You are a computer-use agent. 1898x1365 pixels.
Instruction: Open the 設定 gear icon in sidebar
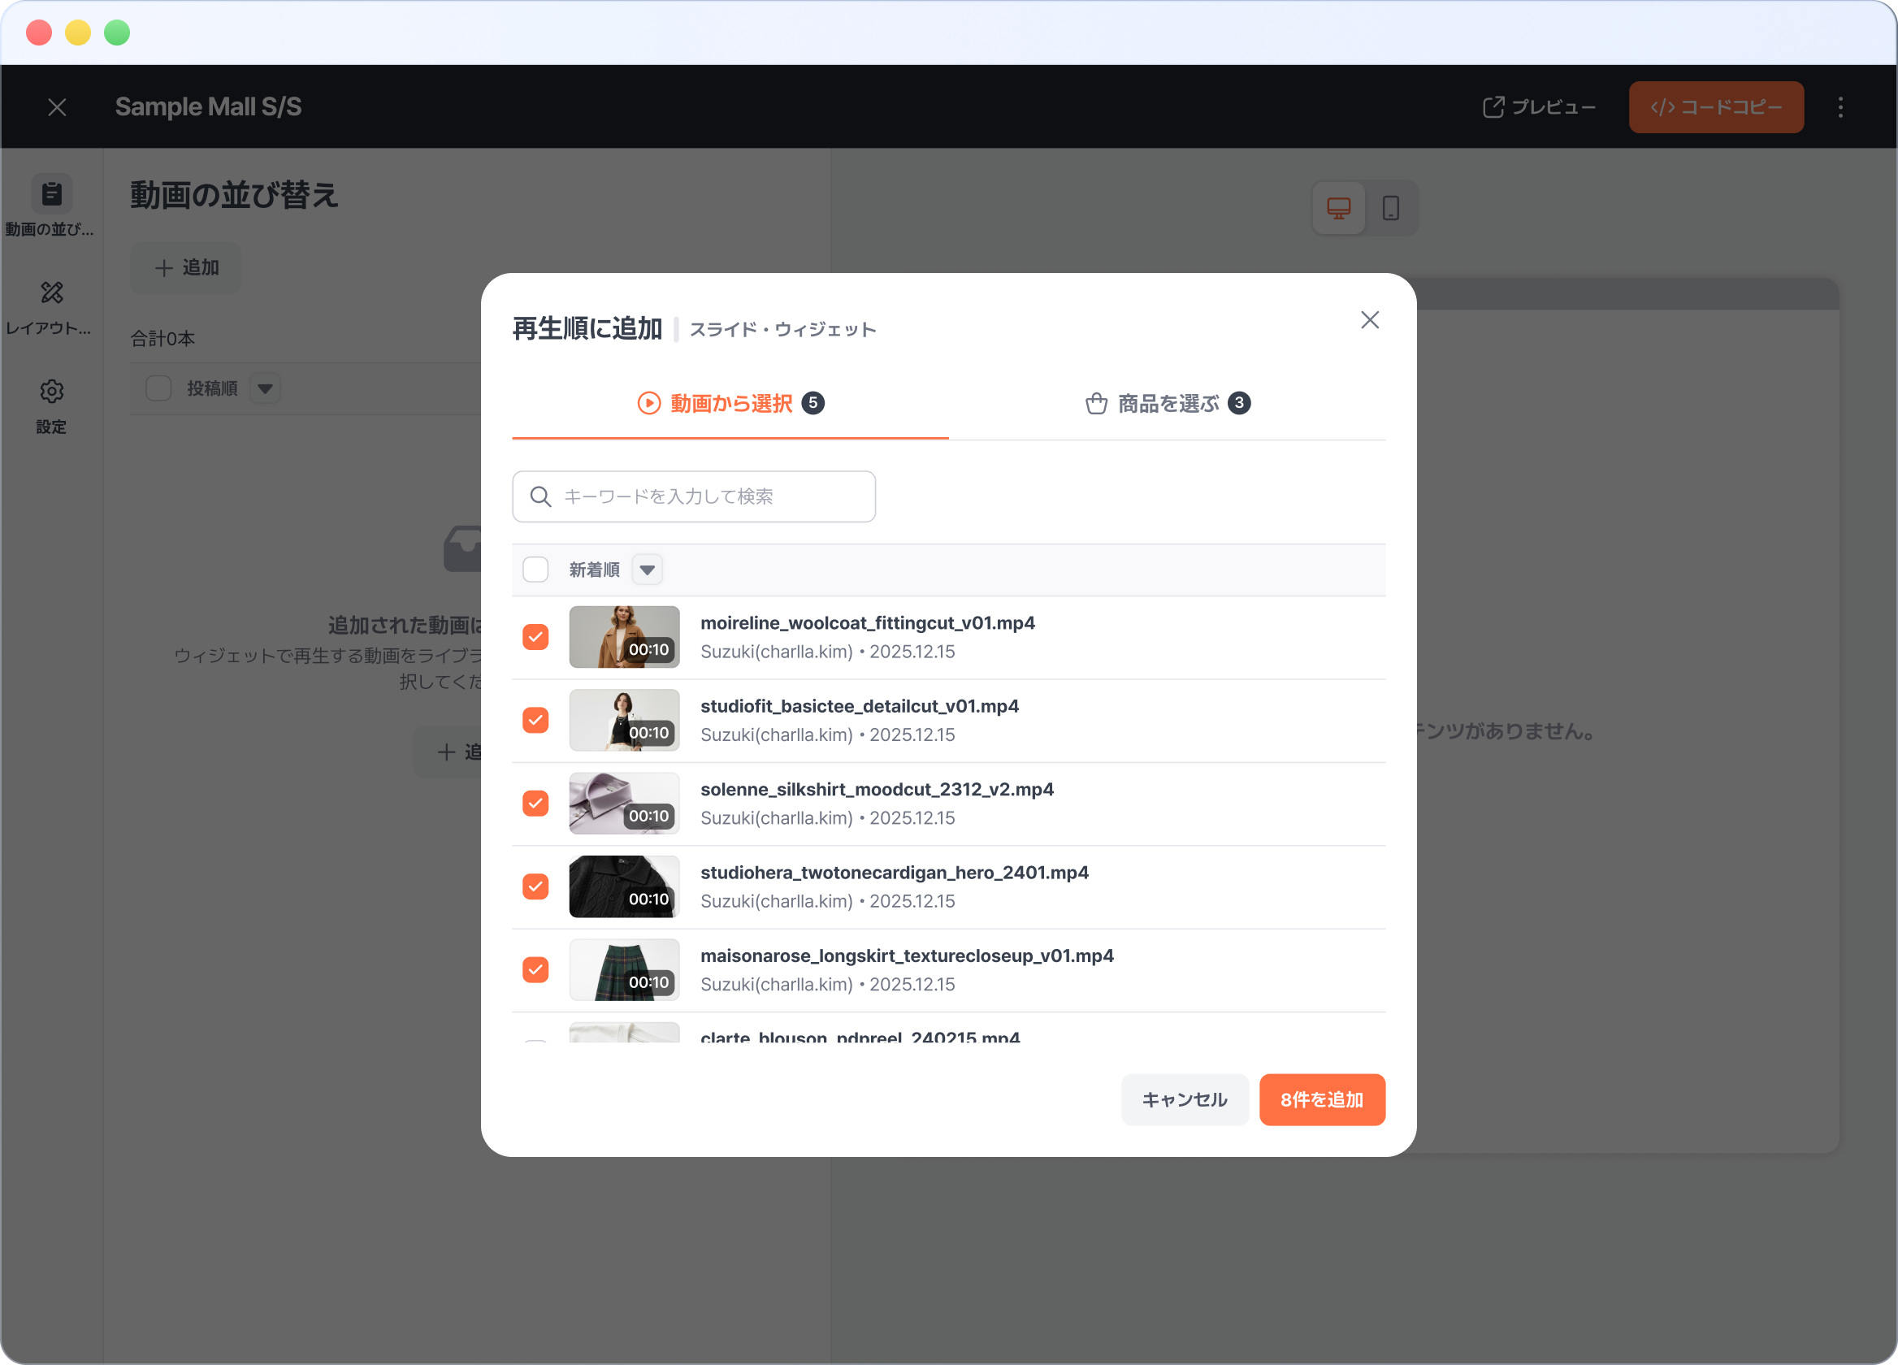coord(52,392)
